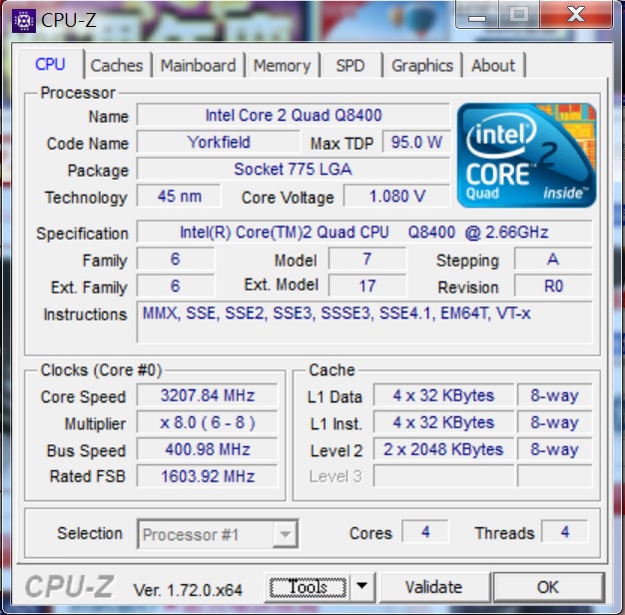Click the Specification field with Q8400 @ 2.66GHz
625x615 pixels.
click(x=364, y=232)
